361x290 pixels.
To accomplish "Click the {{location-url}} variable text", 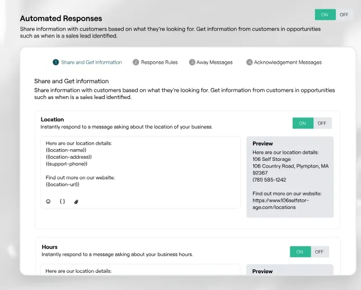I will click(x=62, y=184).
